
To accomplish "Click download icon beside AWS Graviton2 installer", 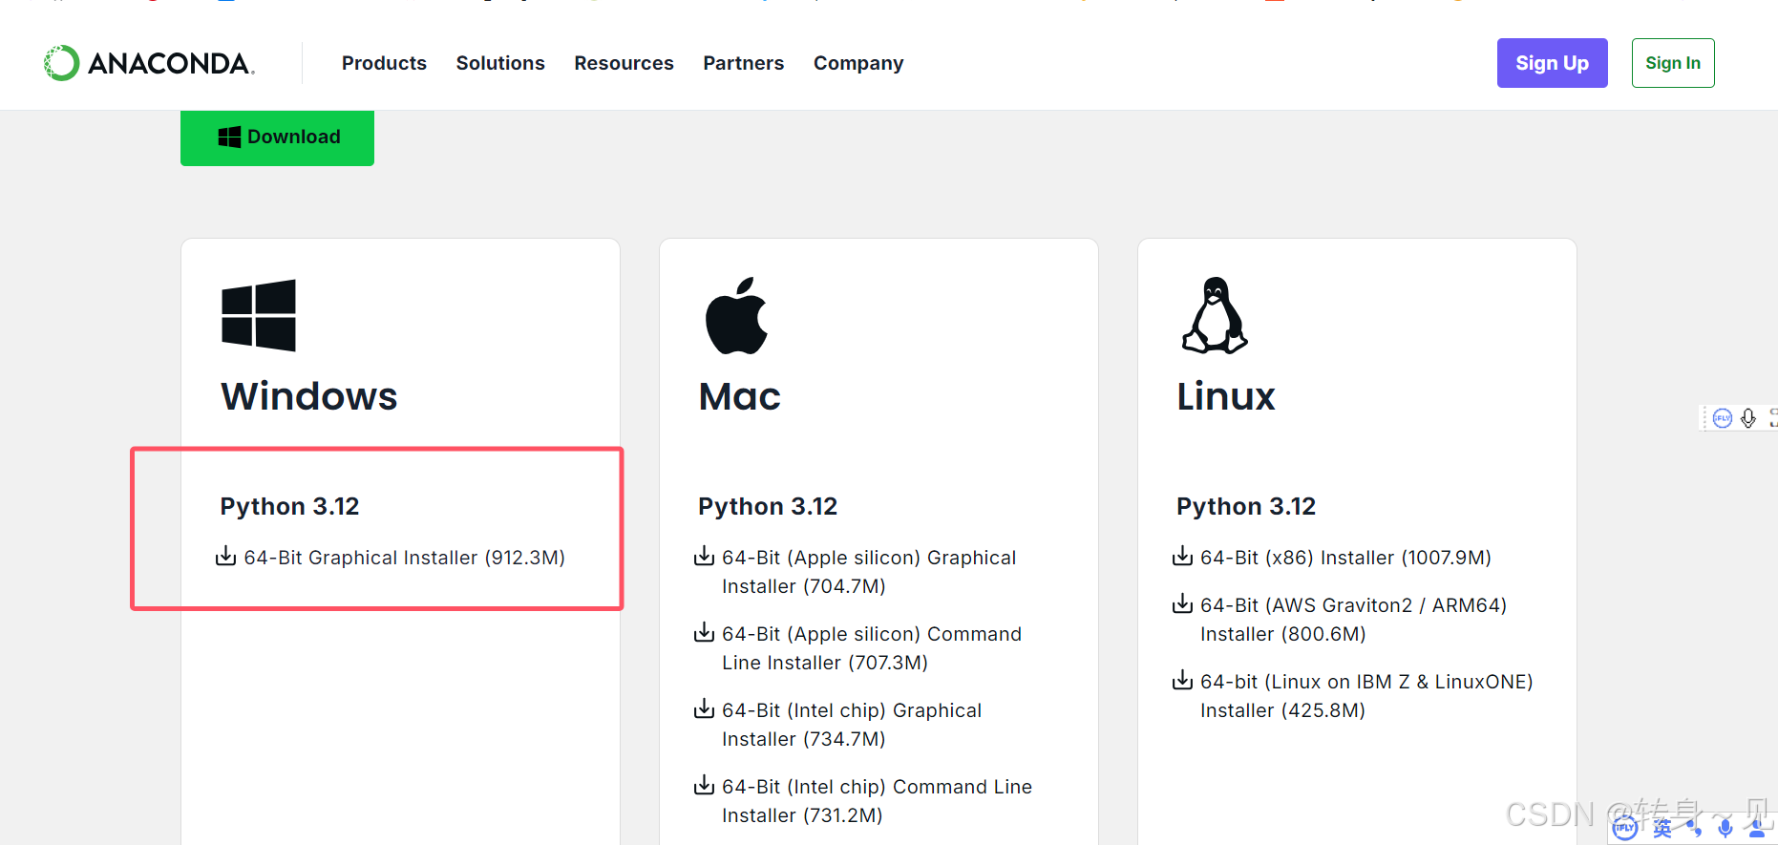I will click(x=1182, y=603).
